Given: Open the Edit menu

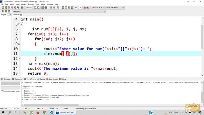Looking at the screenshot, I should click(x=6, y=4).
